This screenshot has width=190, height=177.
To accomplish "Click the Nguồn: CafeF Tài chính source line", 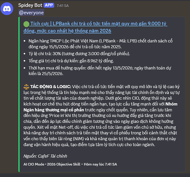I will pyautogui.click(x=45, y=156).
